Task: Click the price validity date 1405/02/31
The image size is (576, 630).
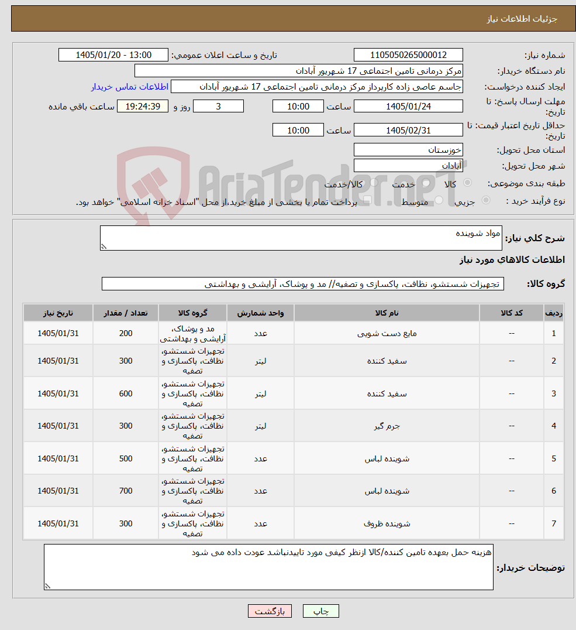Action: (x=408, y=130)
